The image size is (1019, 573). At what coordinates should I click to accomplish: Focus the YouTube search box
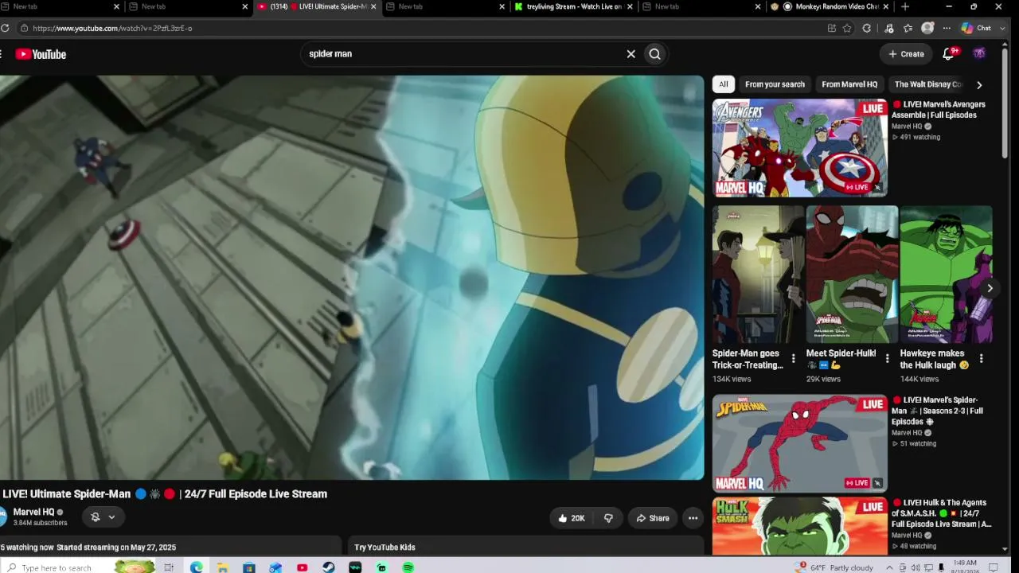pyautogui.click(x=462, y=54)
